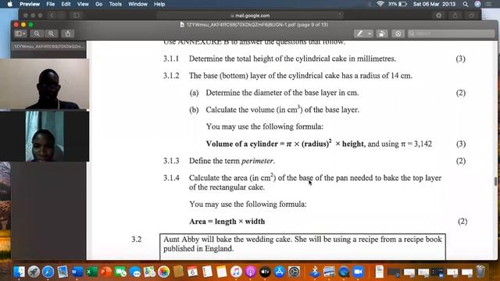Click the Siri icon in menu bar

pos(477,4)
